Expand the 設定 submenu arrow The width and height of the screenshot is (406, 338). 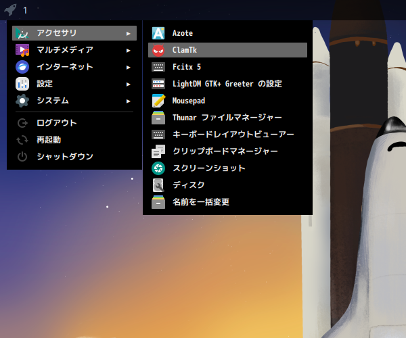pyautogui.click(x=128, y=84)
